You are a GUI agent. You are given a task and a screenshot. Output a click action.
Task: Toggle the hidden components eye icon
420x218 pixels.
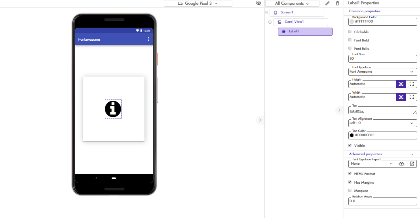click(x=258, y=3)
